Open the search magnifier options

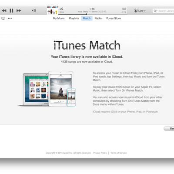[x=155, y=11]
